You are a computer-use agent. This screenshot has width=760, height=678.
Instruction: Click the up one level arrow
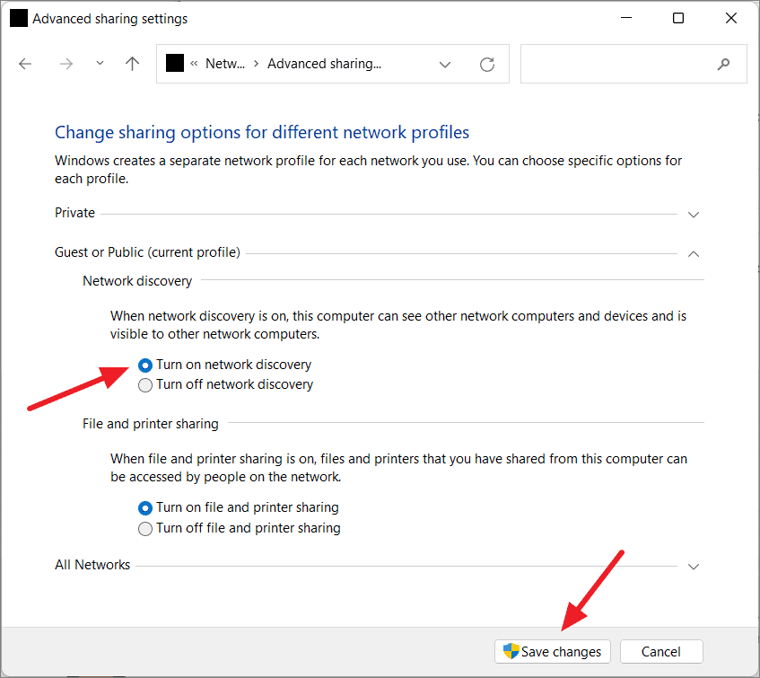132,64
